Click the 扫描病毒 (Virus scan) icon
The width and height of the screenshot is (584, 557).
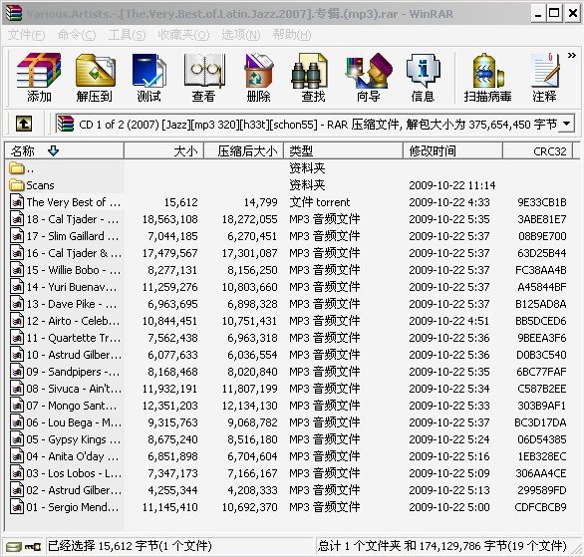click(x=488, y=78)
